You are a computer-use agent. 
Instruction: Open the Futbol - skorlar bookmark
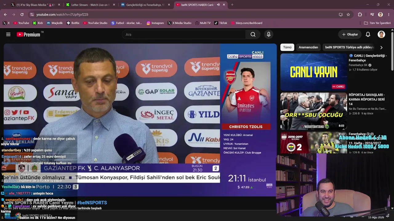(x=126, y=23)
